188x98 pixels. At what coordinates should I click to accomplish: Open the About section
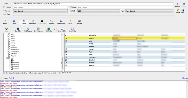coord(5,22)
